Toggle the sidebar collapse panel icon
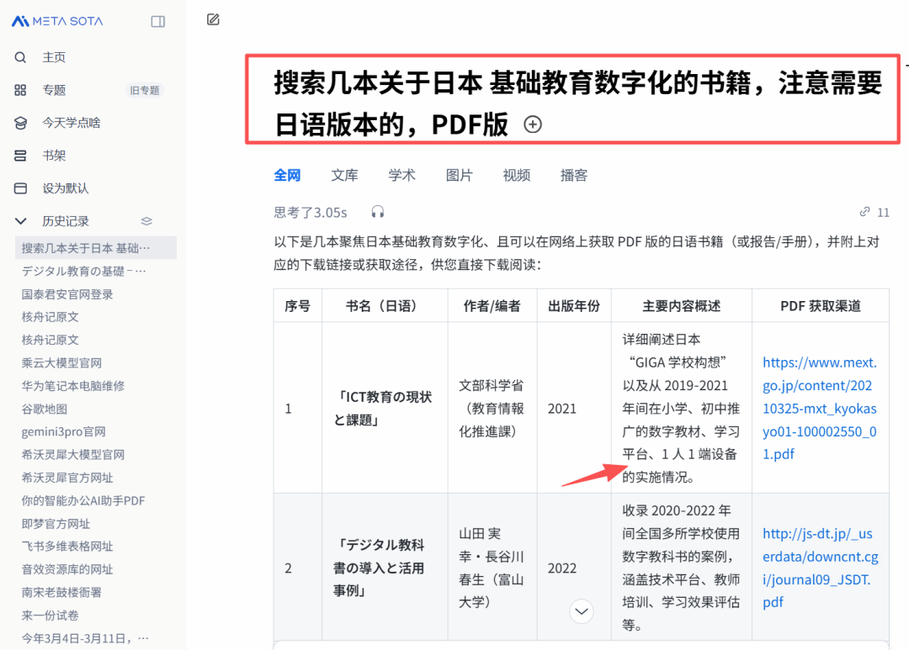This screenshot has width=909, height=650. tap(157, 21)
